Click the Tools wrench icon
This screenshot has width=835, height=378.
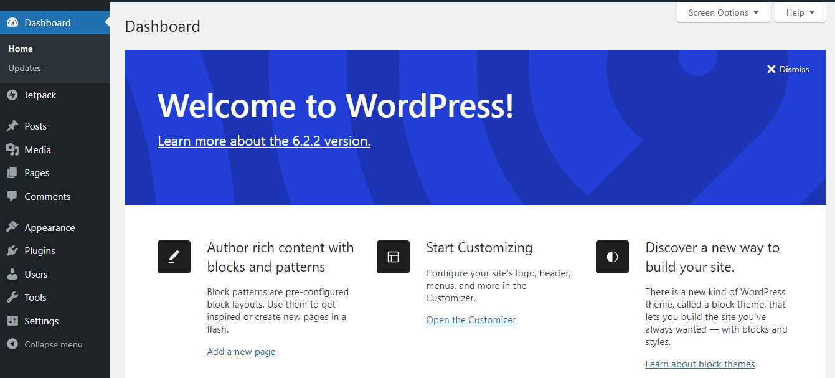[12, 298]
